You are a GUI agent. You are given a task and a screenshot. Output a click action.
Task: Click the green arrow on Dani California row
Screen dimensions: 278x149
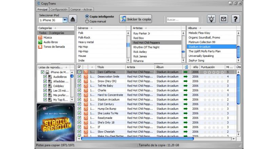[x=186, y=72]
